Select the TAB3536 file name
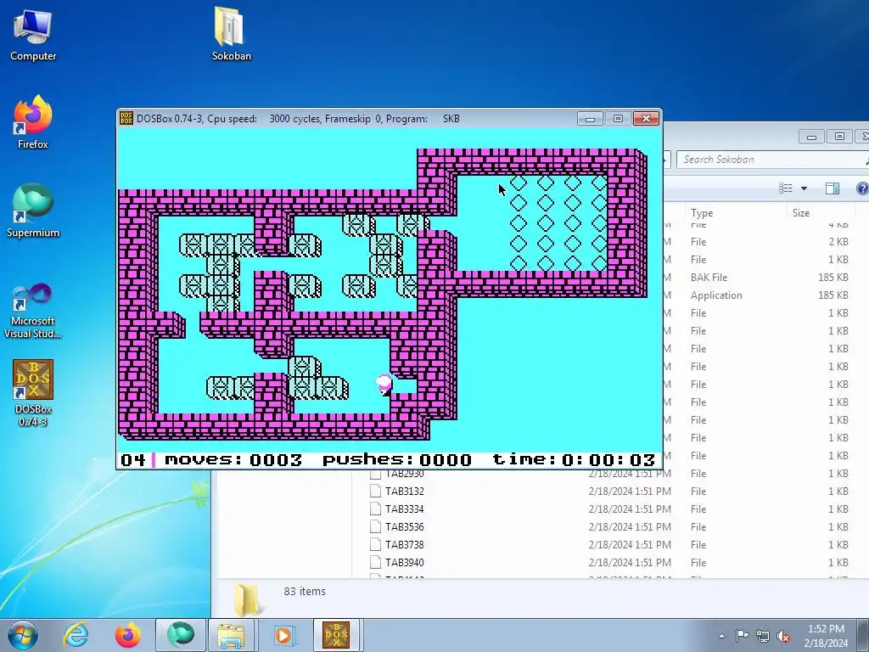 pos(405,526)
